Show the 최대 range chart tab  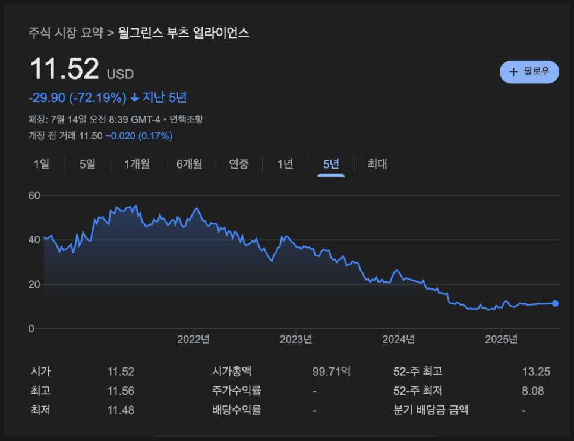tap(377, 164)
